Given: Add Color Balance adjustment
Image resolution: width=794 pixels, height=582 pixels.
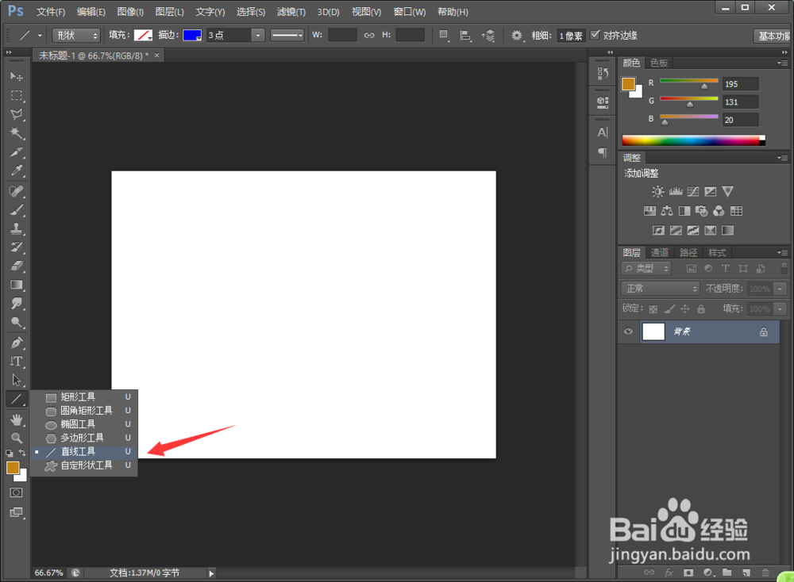Looking at the screenshot, I should click(x=667, y=211).
